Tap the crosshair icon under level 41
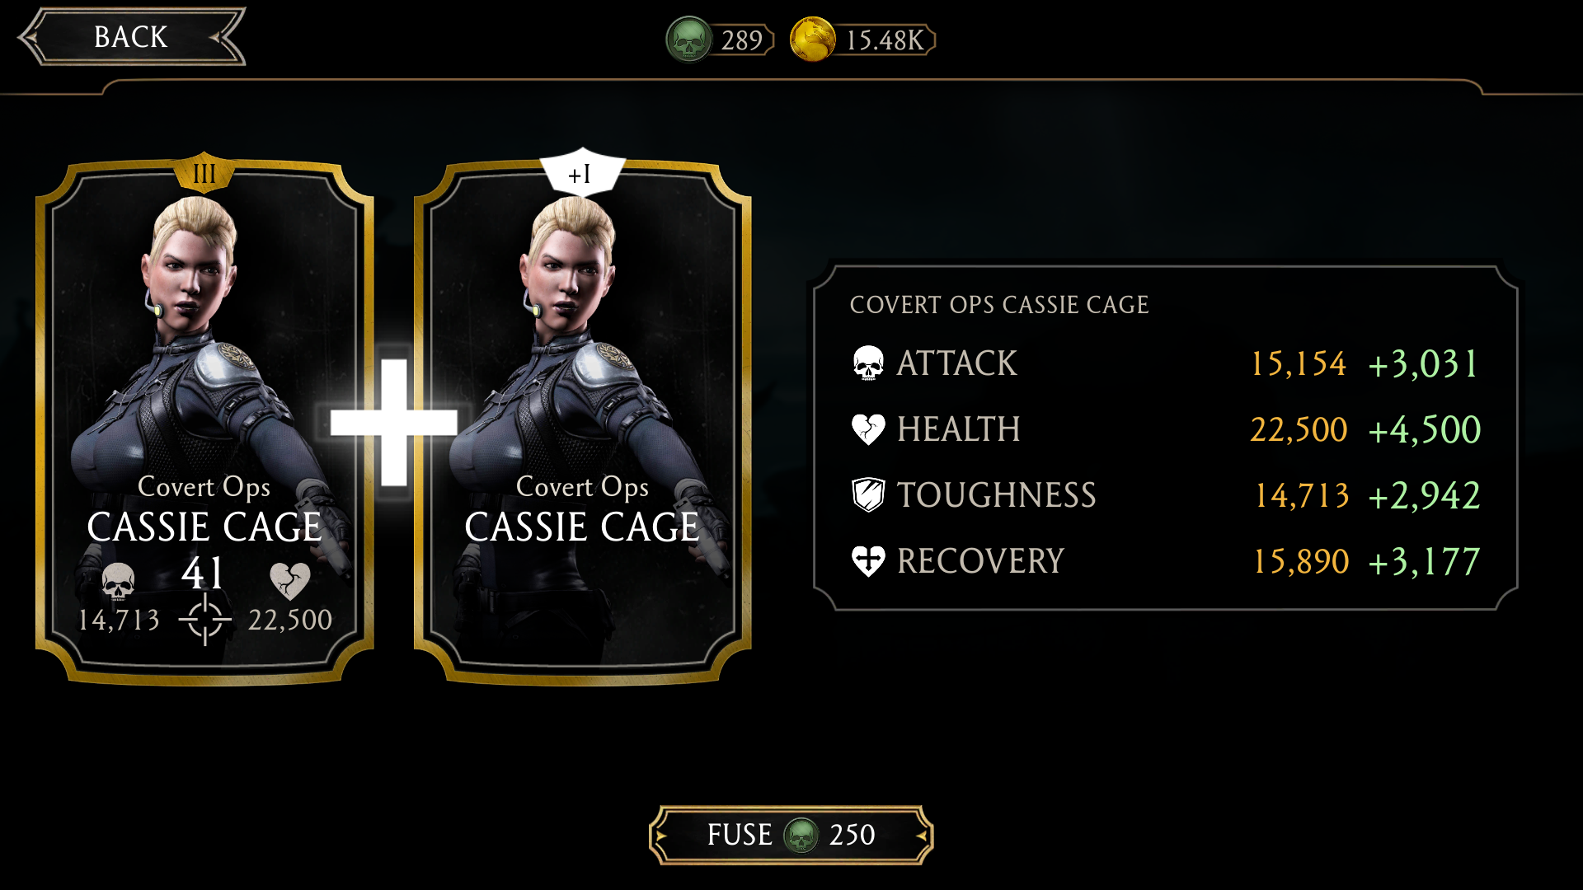Image resolution: width=1583 pixels, height=890 pixels. click(x=204, y=620)
